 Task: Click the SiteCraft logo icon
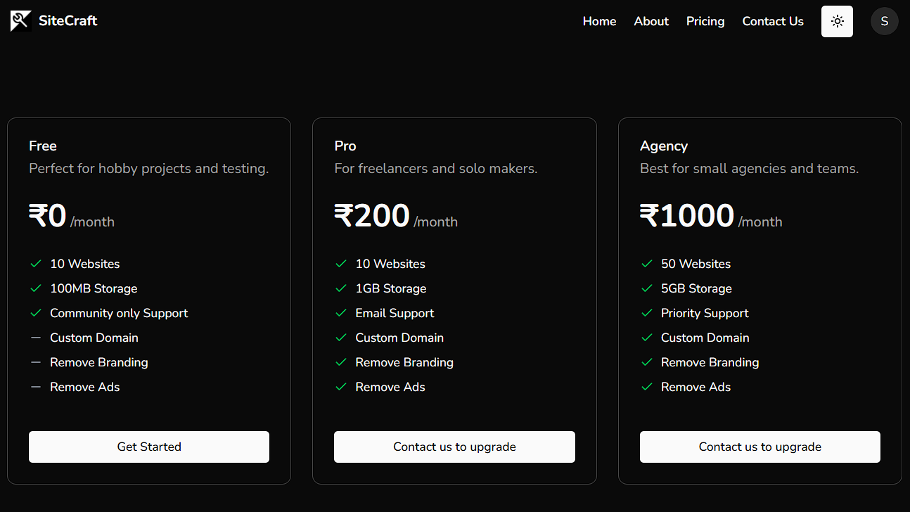[x=20, y=21]
